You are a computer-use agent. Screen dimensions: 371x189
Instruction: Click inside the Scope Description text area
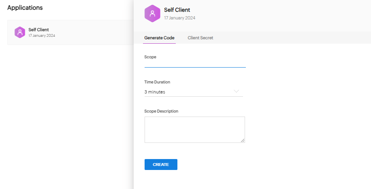(x=194, y=130)
